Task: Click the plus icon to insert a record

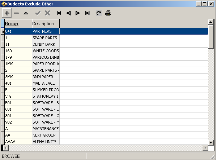Action: tap(7, 13)
